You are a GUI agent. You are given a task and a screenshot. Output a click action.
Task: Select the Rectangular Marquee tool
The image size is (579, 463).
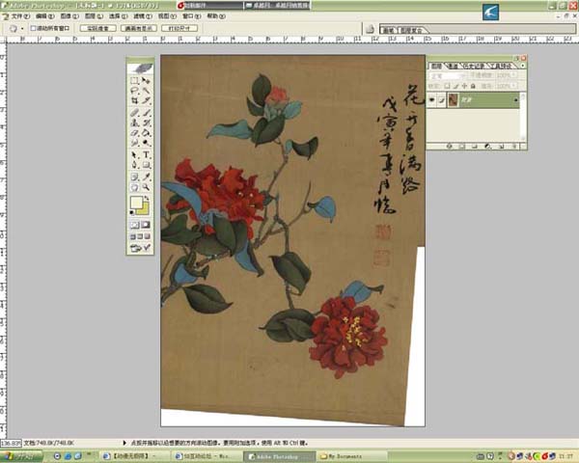click(x=134, y=80)
